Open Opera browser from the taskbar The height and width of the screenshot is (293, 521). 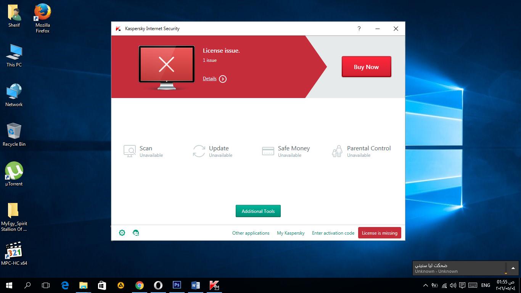click(x=158, y=285)
